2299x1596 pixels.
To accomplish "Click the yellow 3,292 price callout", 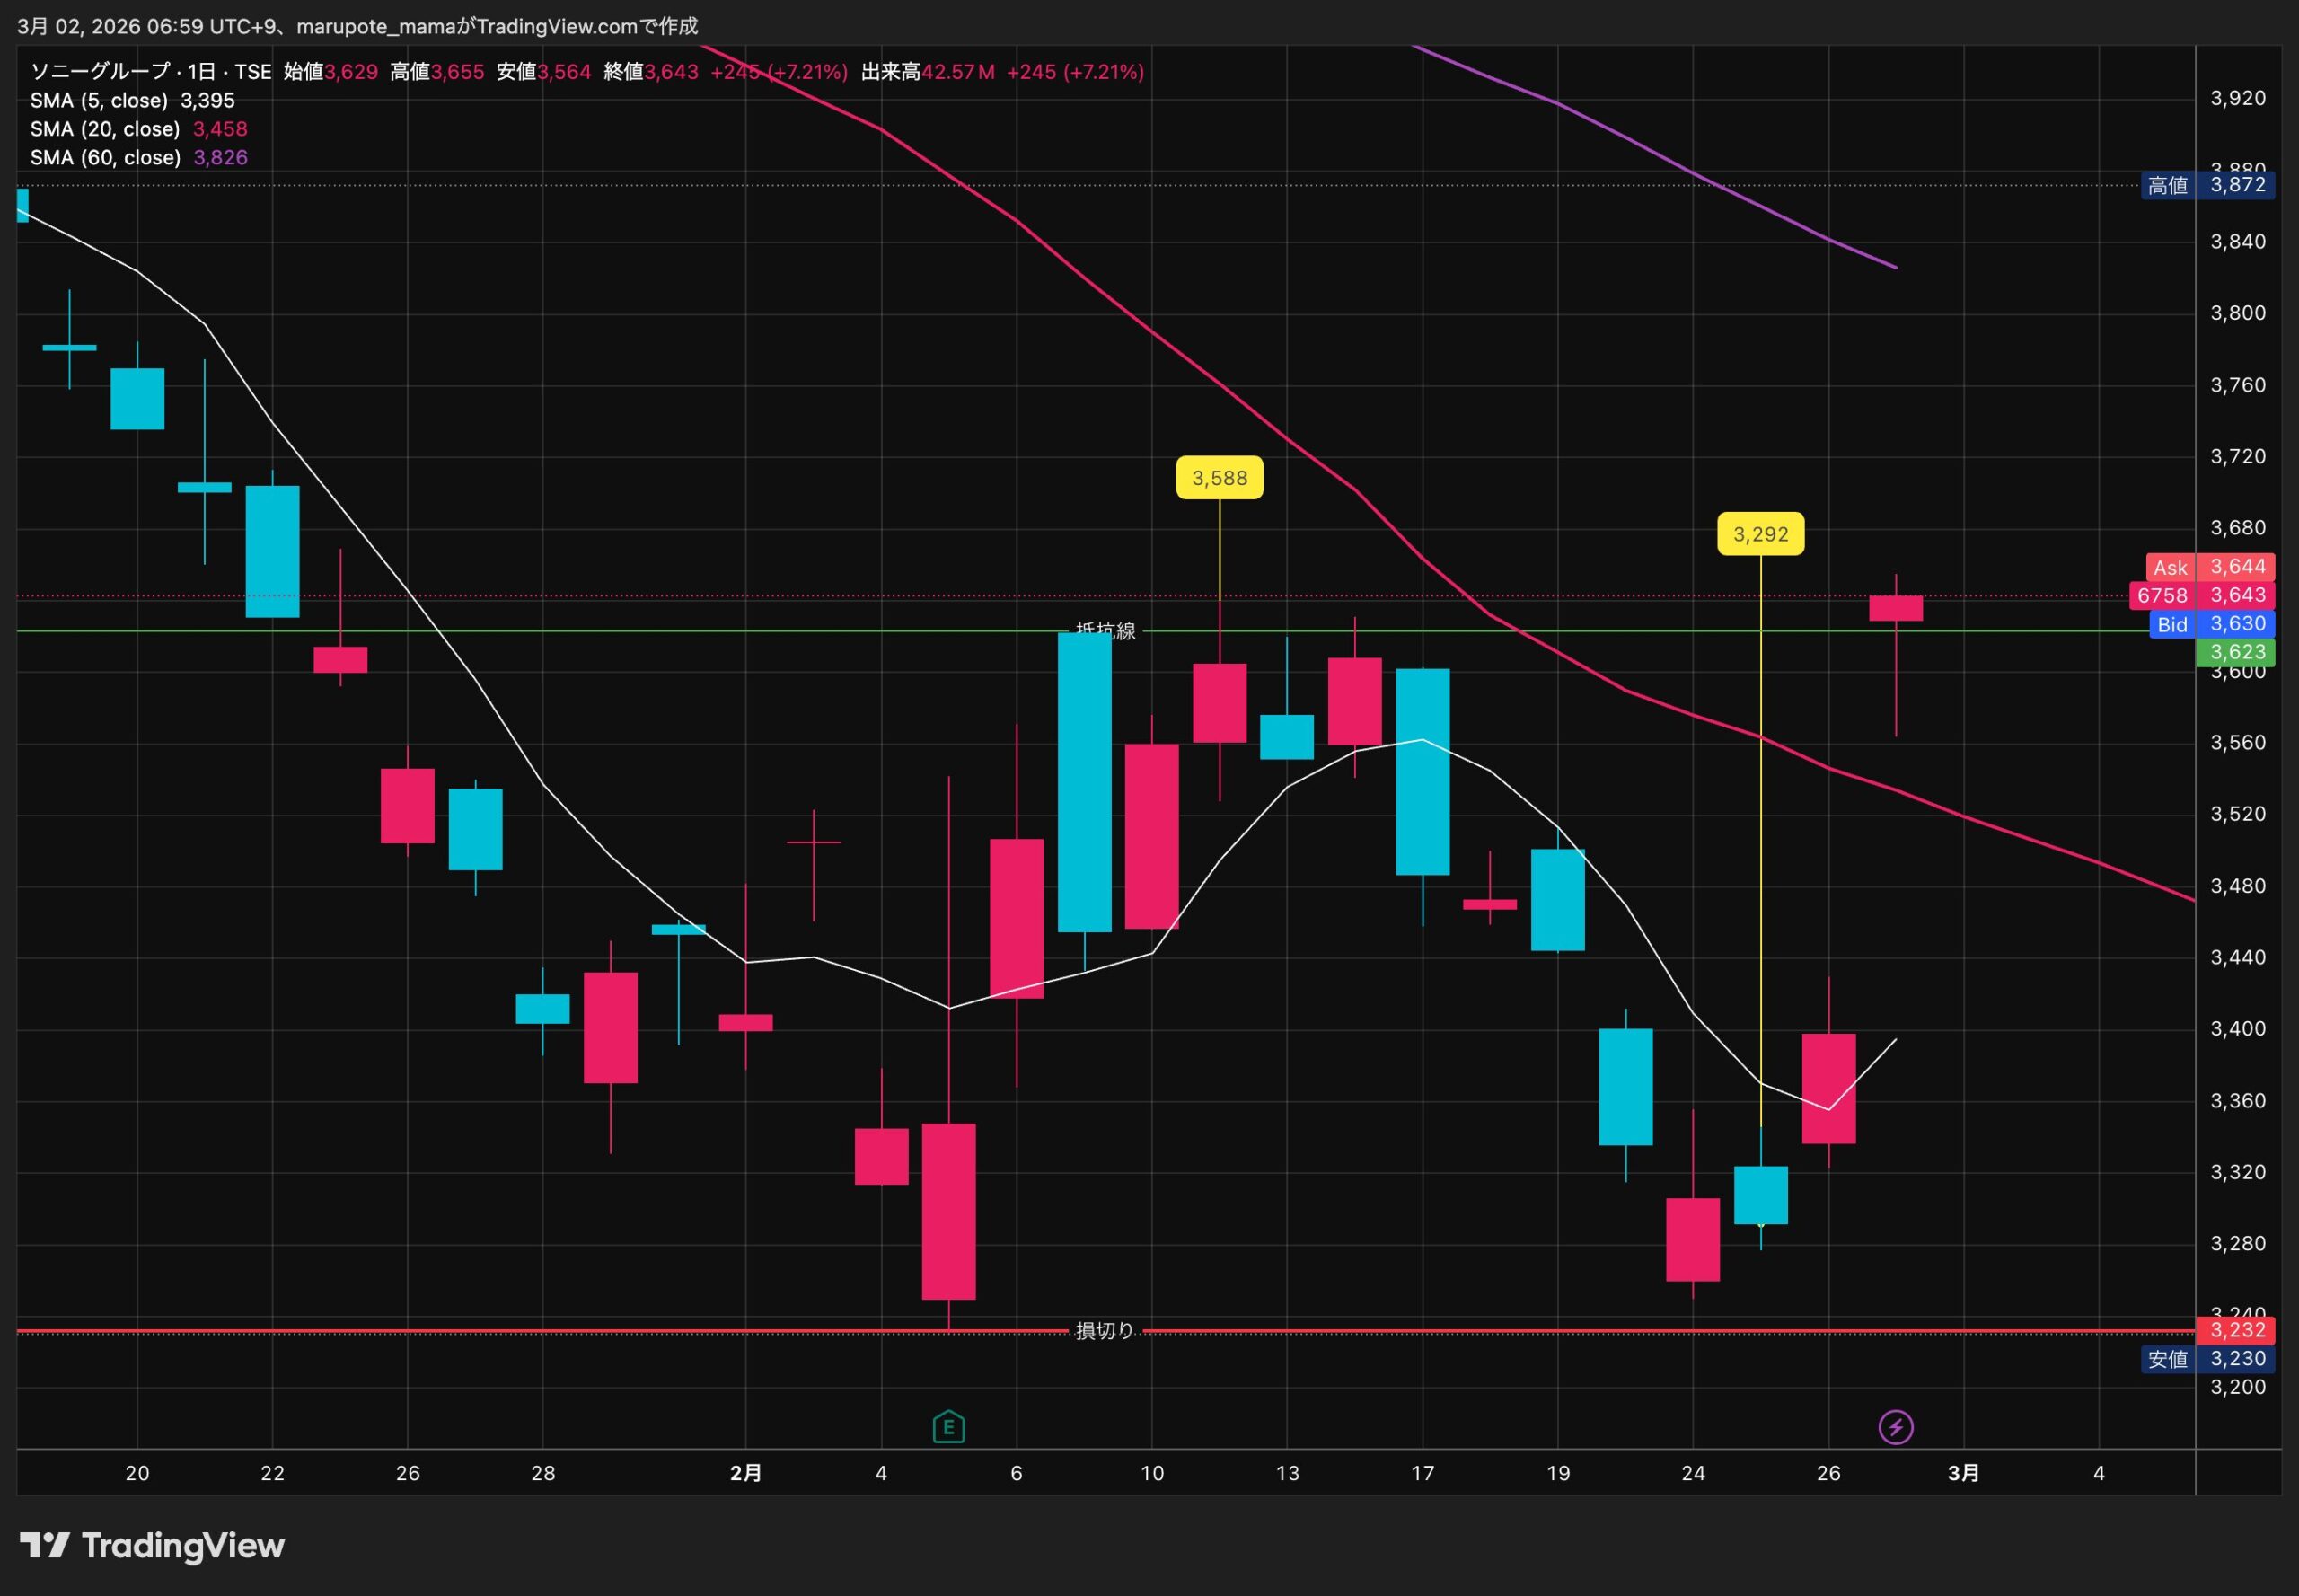I will (1760, 534).
